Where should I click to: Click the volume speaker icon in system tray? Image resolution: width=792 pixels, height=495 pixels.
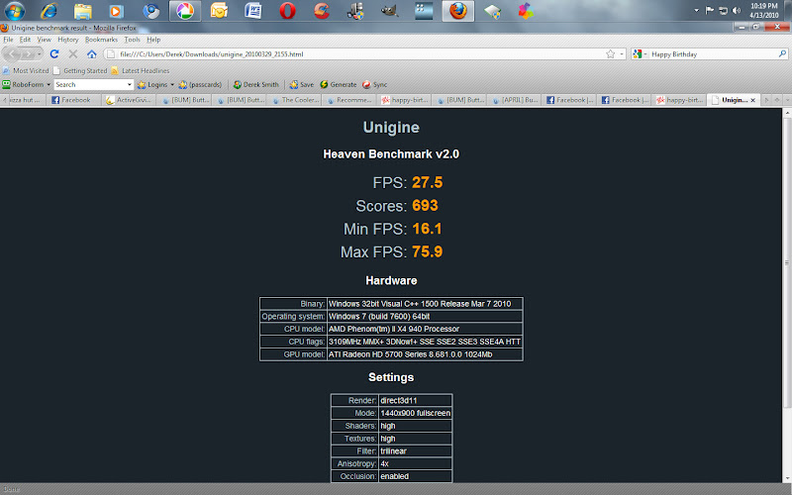[x=737, y=11]
